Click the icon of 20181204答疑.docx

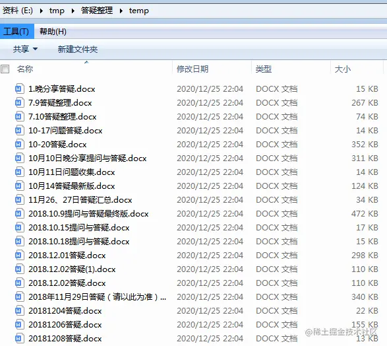(x=20, y=310)
